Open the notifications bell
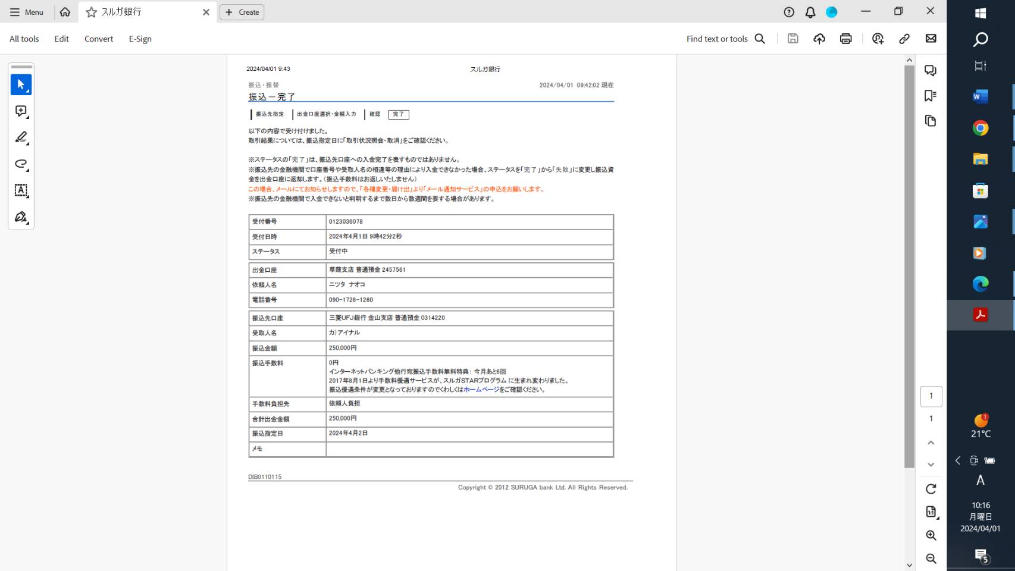 [810, 12]
